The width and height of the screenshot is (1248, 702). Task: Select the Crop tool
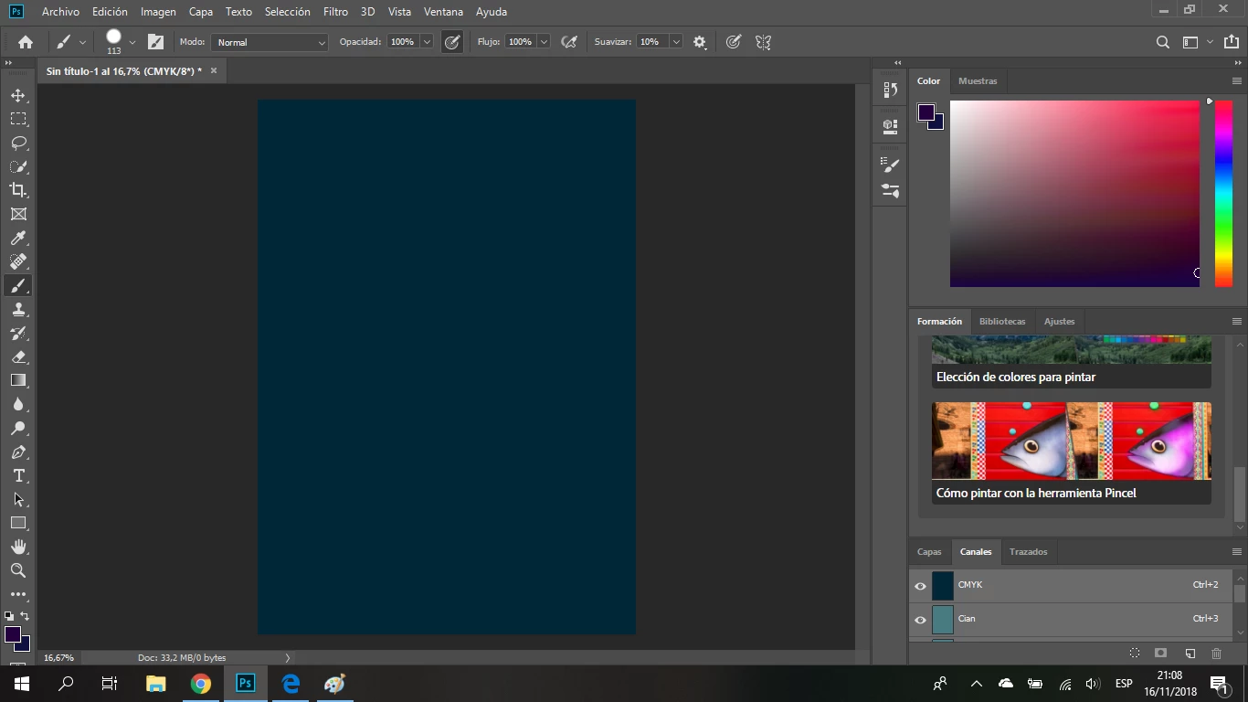[18, 190]
